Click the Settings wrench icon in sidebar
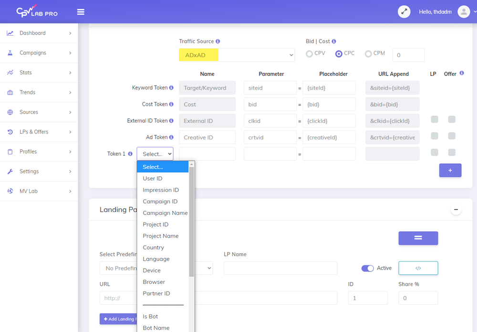The height and width of the screenshot is (332, 477). (10, 171)
